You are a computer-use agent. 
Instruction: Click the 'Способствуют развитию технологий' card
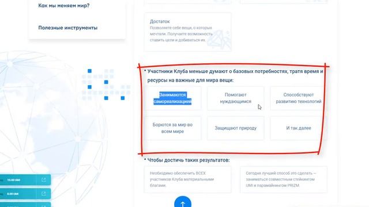pyautogui.click(x=299, y=98)
